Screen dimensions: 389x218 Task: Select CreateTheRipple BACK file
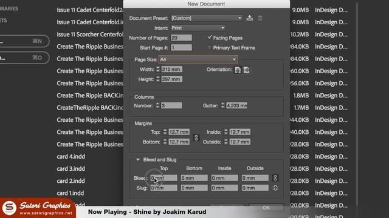[x=90, y=108]
